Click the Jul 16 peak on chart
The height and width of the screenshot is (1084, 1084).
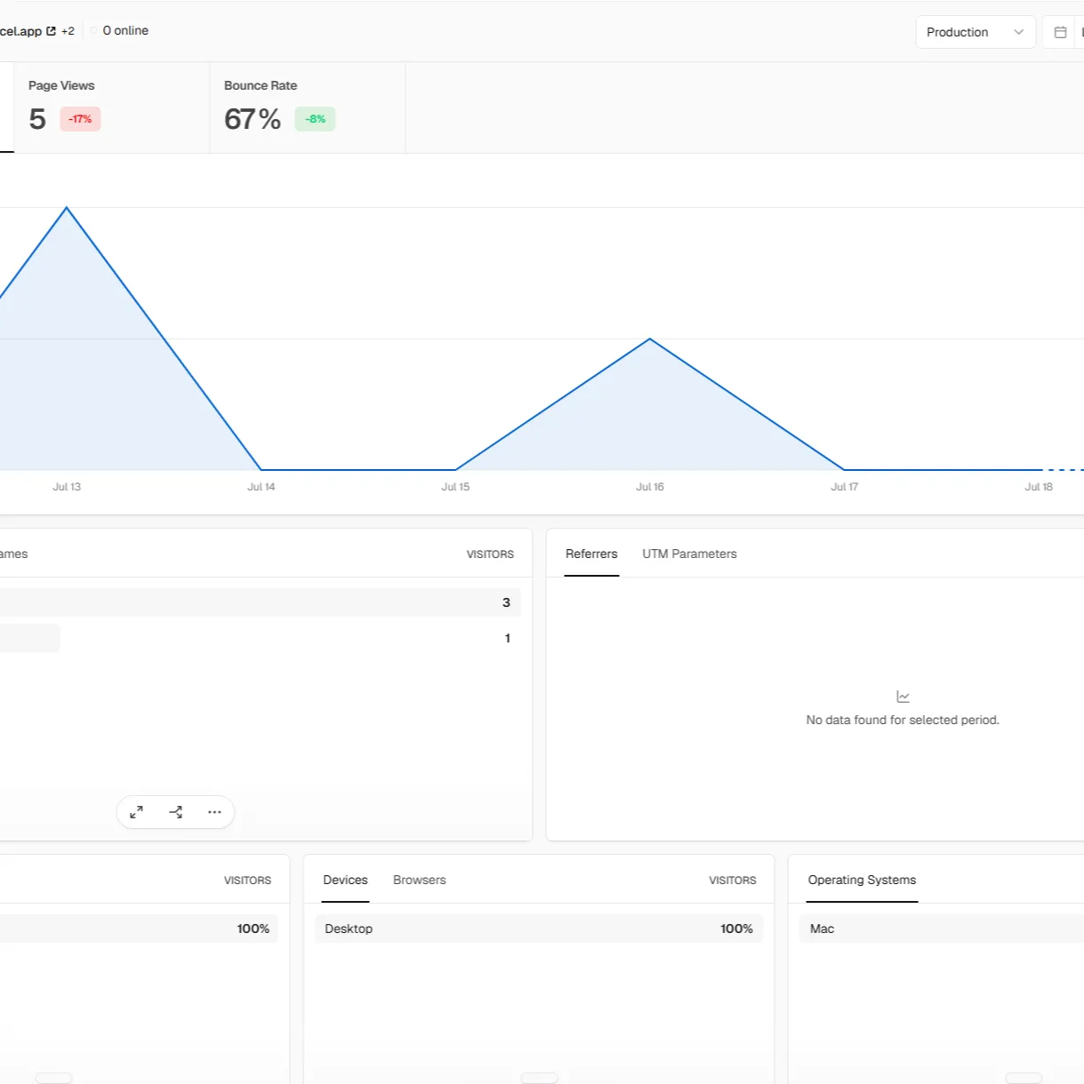pyautogui.click(x=650, y=339)
